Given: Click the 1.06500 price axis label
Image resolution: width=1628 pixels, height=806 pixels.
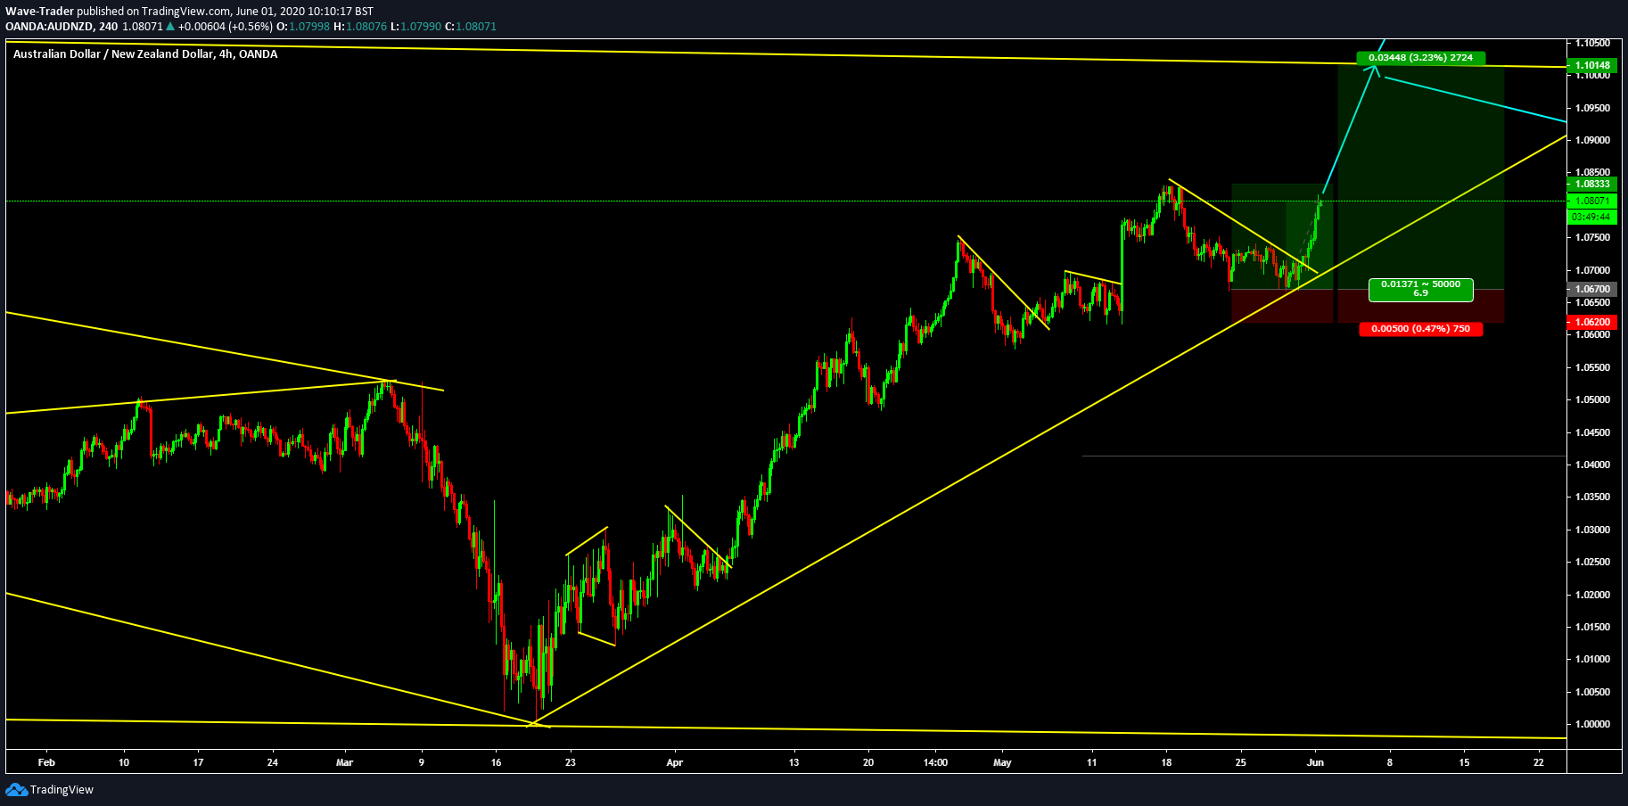Looking at the screenshot, I should tap(1592, 302).
